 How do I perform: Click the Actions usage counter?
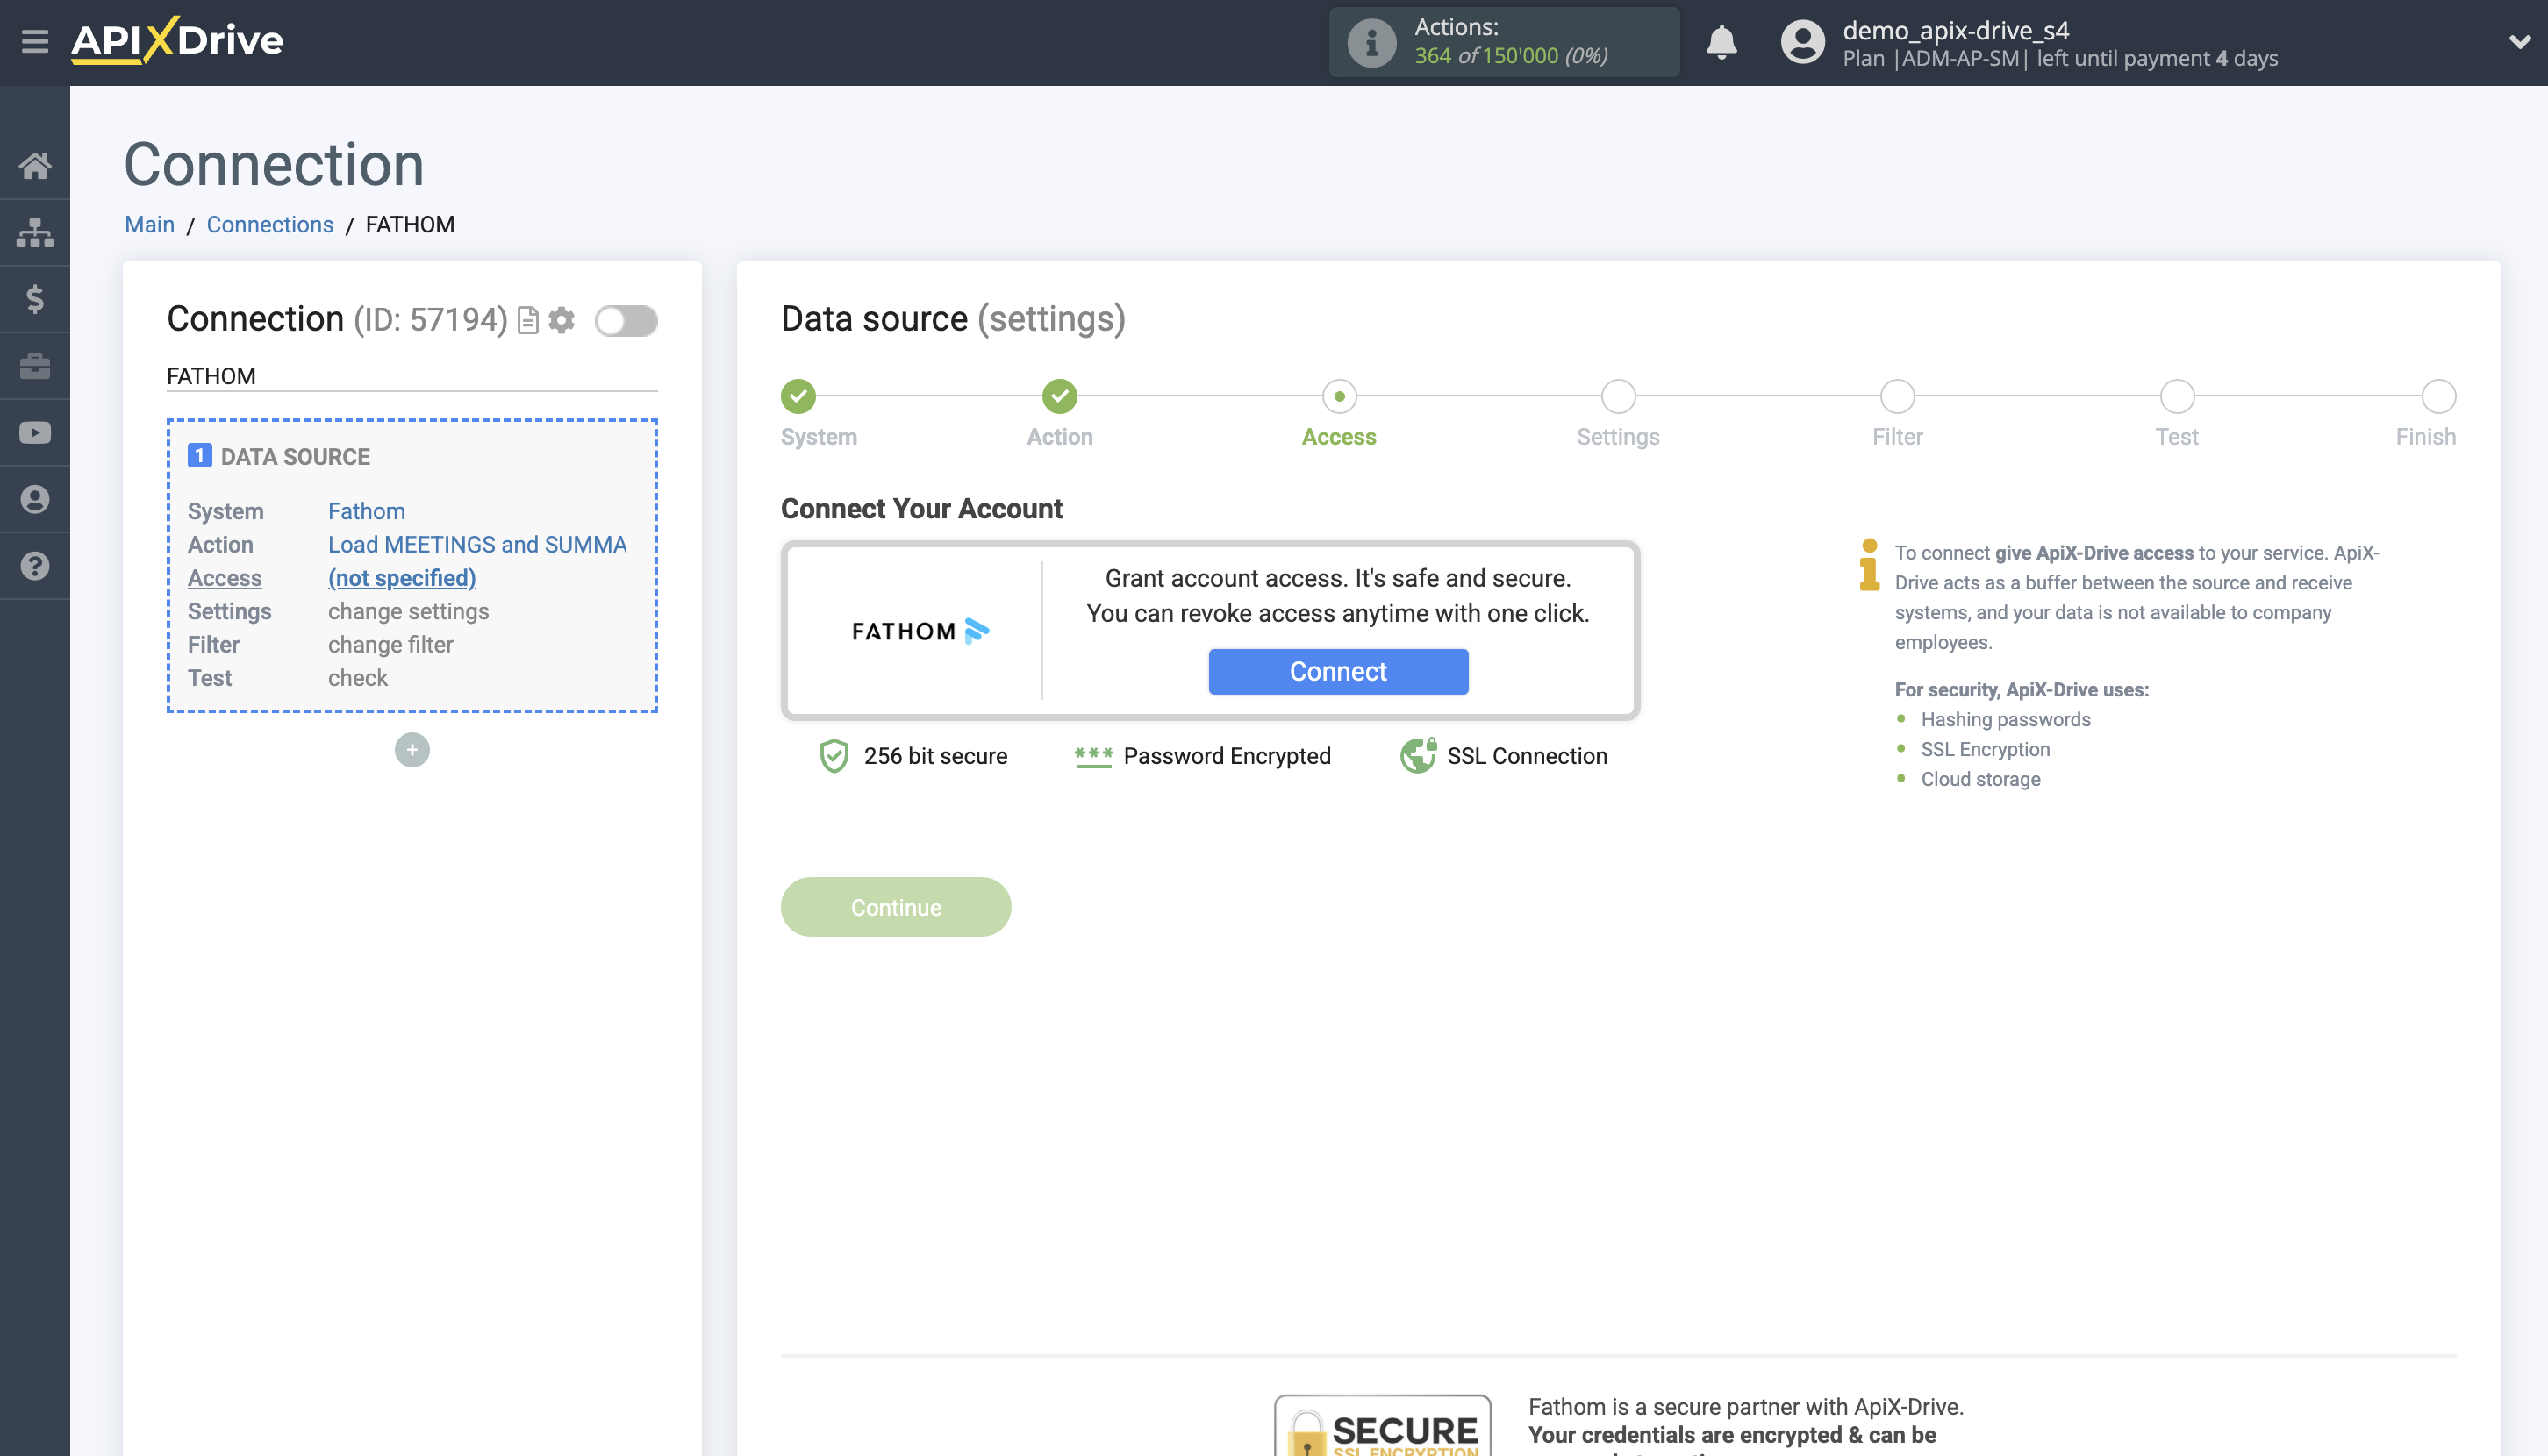click(1503, 42)
